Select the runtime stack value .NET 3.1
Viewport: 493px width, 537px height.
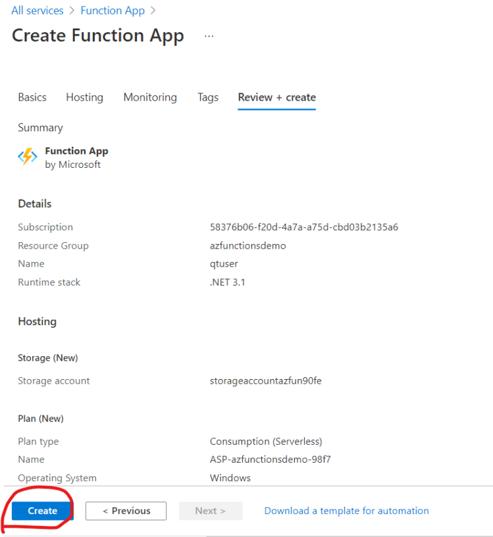[x=228, y=282]
